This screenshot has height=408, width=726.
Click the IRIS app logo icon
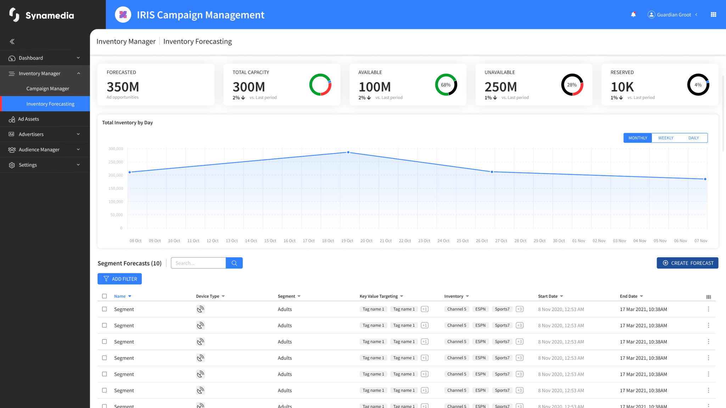coord(123,15)
